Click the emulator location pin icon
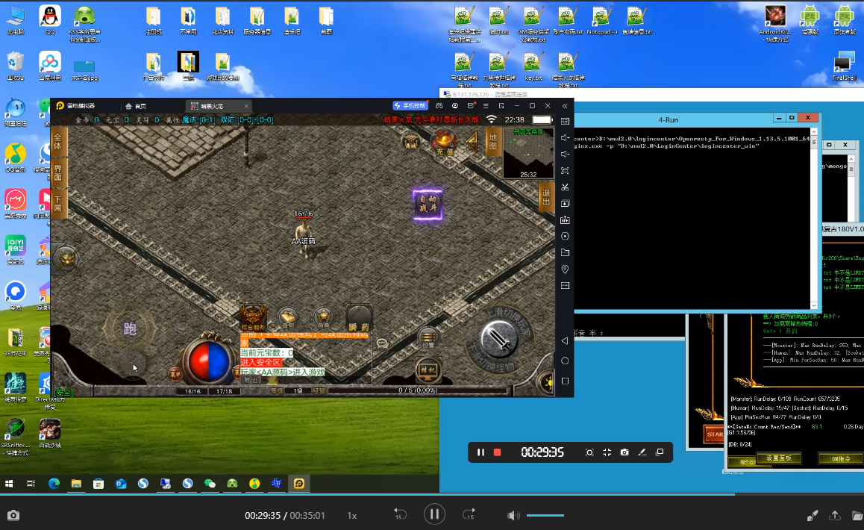 tap(565, 269)
